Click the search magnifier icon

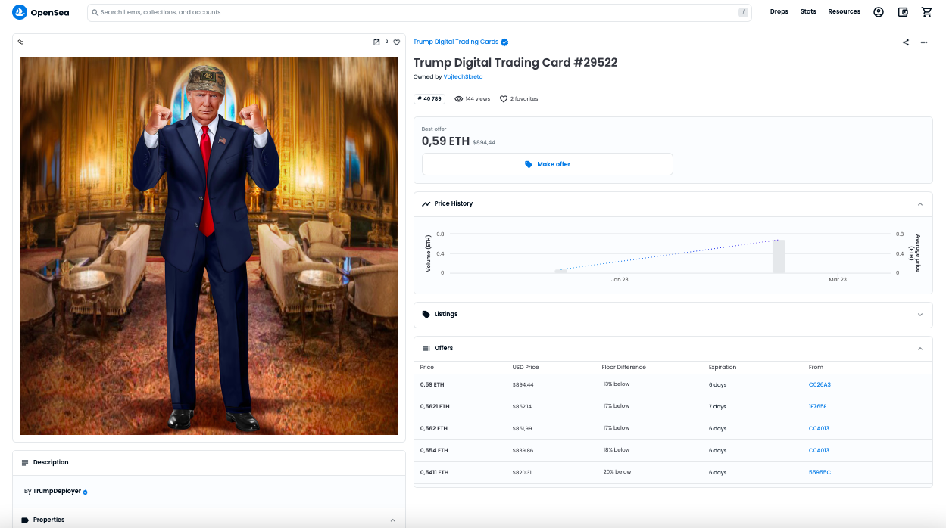tap(95, 12)
